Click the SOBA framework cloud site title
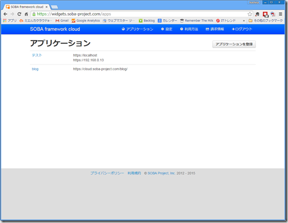The width and height of the screenshot is (288, 223). pyautogui.click(x=55, y=29)
